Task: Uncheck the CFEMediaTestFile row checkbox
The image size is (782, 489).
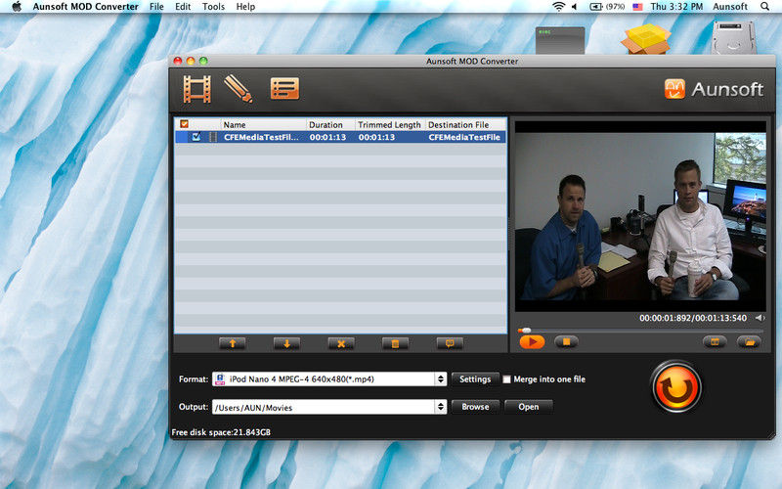Action: tap(196, 137)
